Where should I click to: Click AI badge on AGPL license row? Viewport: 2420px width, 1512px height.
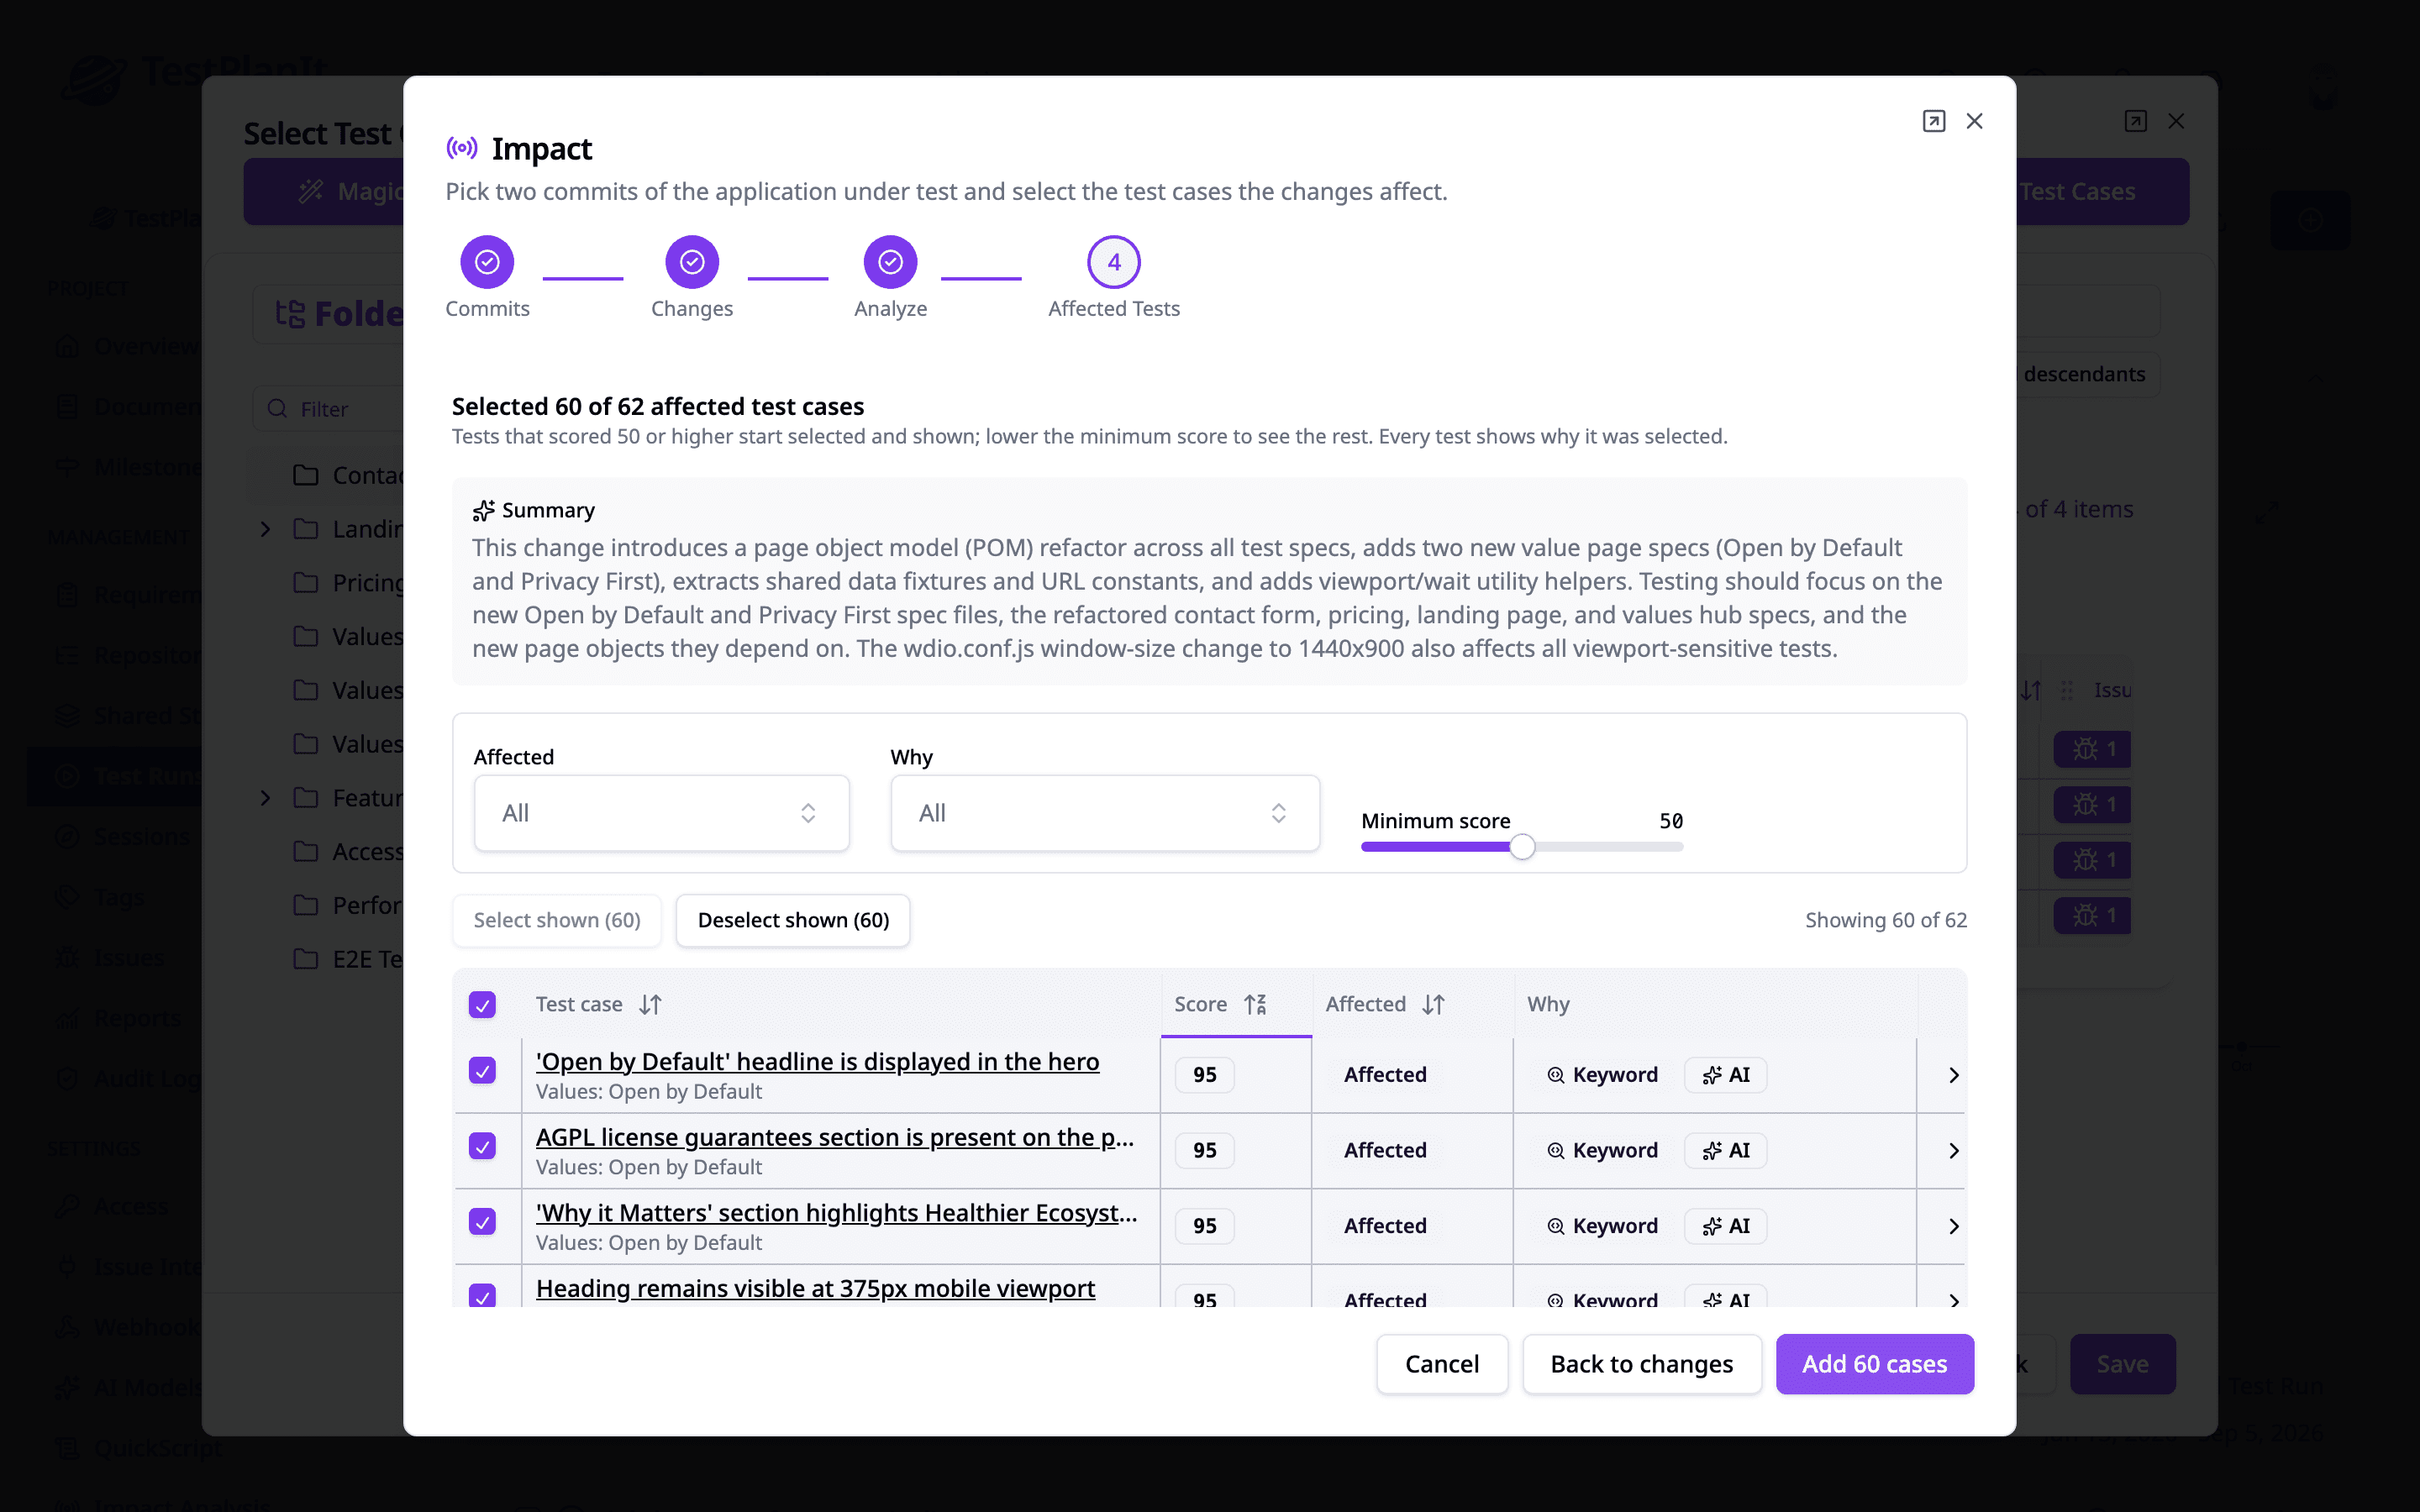[1725, 1150]
